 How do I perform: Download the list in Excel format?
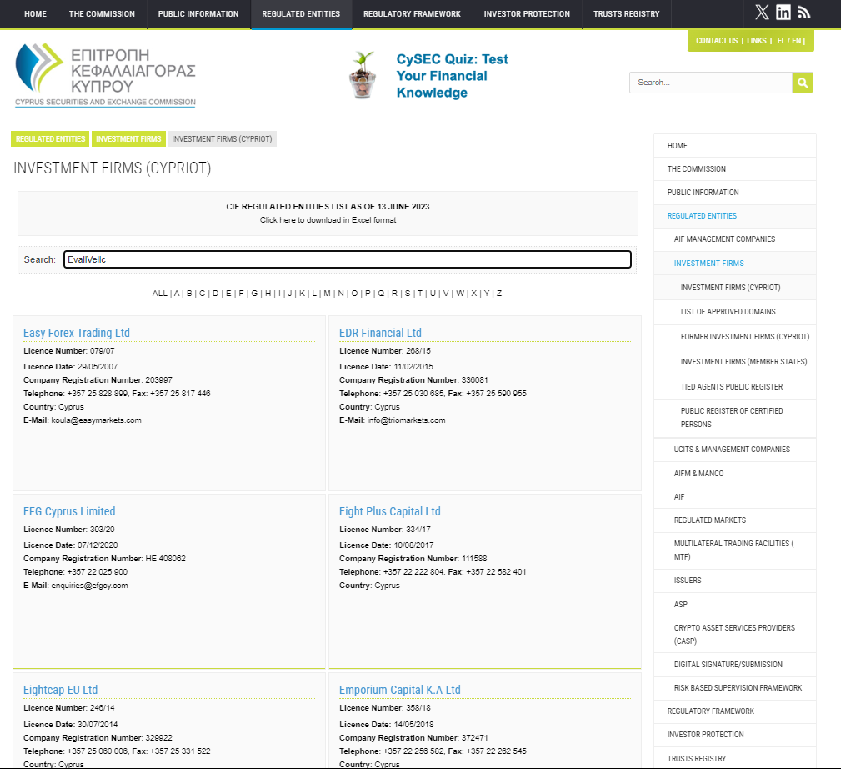[x=328, y=220]
